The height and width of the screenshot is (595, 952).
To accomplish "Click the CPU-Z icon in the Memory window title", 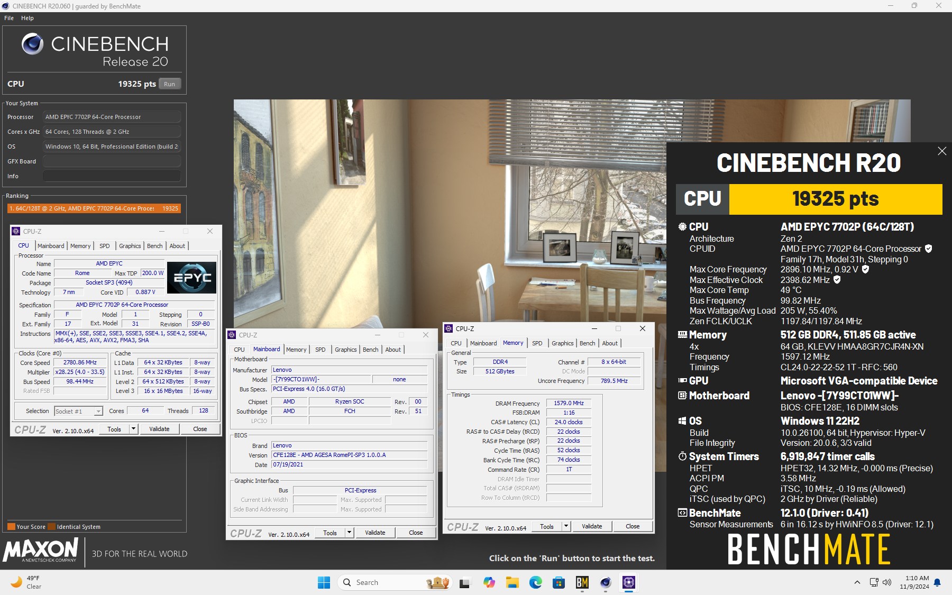I will 448,328.
